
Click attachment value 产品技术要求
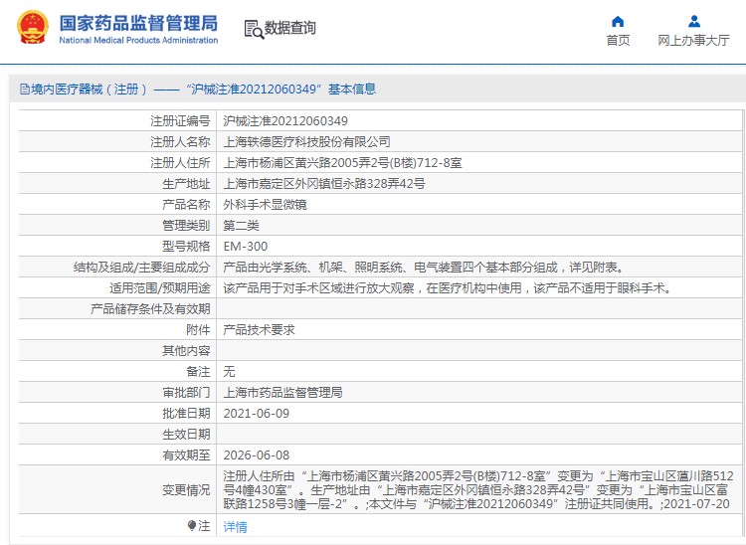(x=259, y=330)
